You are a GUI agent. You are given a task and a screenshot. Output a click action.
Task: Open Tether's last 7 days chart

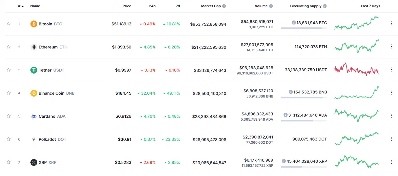pyautogui.click(x=356, y=69)
